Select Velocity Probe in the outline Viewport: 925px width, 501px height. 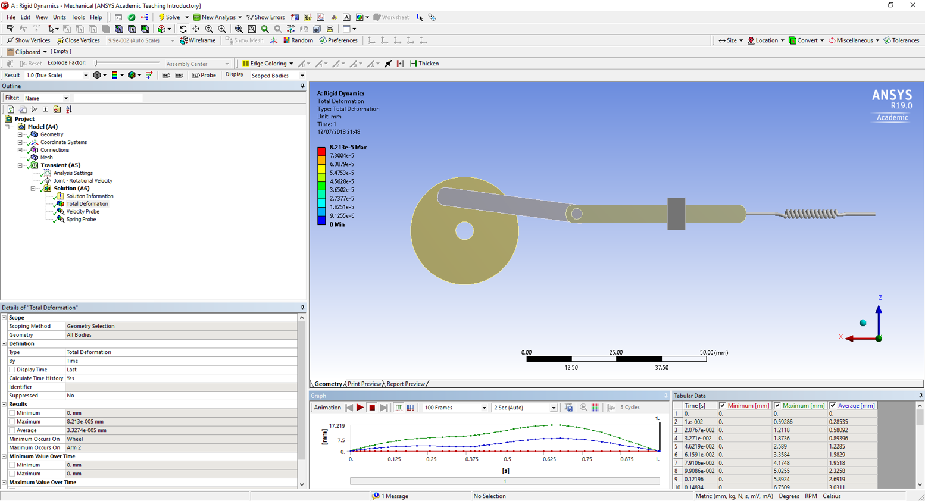click(83, 211)
